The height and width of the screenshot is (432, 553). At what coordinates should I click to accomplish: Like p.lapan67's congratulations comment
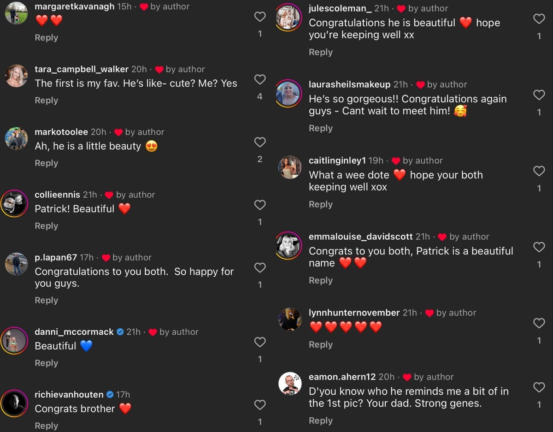click(x=260, y=268)
